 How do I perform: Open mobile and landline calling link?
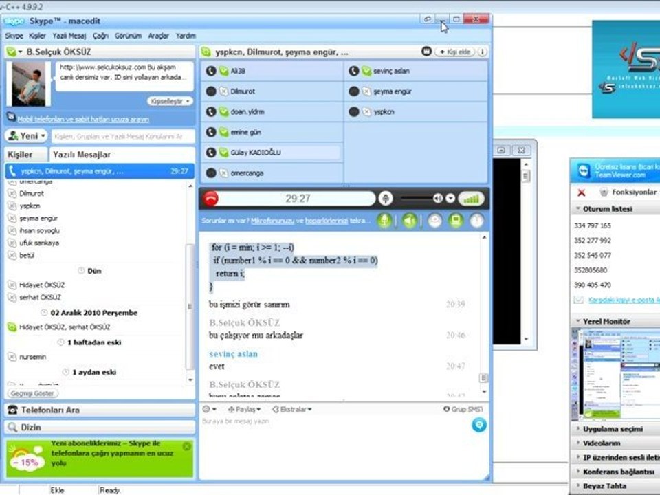tap(83, 119)
